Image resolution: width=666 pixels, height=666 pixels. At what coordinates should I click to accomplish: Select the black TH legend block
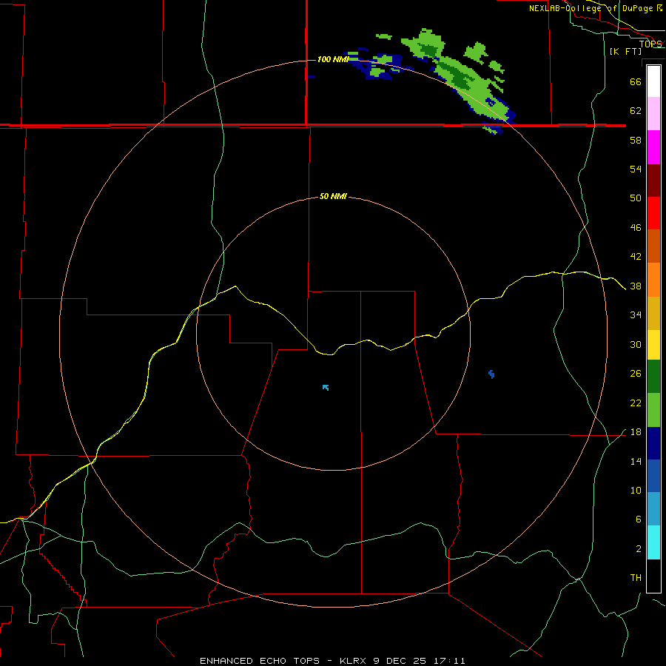pyautogui.click(x=653, y=576)
